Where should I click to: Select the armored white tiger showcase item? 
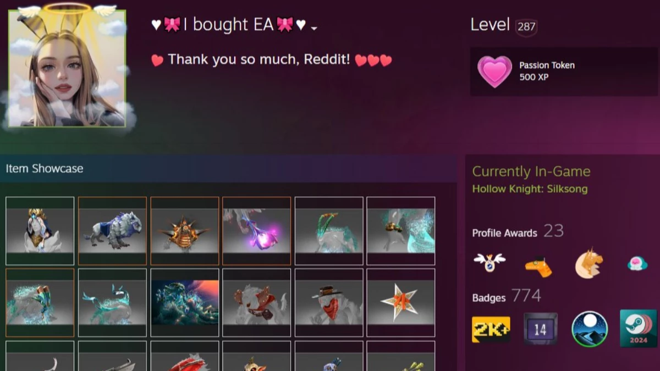(112, 231)
